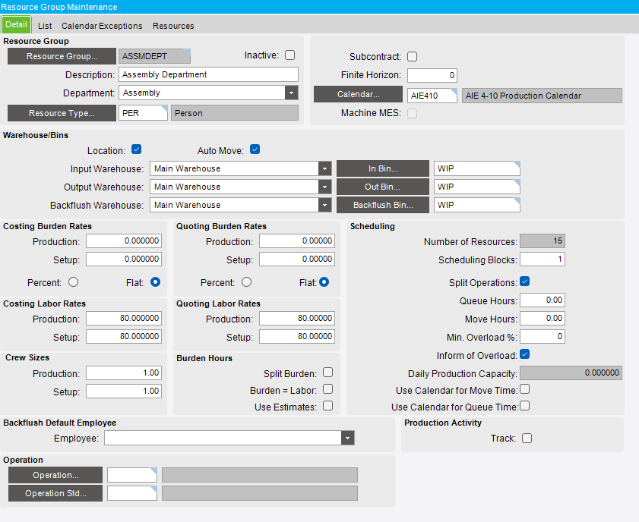Image resolution: width=639 pixels, height=522 pixels.
Task: Open the Calendar lookup button
Action: pos(358,95)
